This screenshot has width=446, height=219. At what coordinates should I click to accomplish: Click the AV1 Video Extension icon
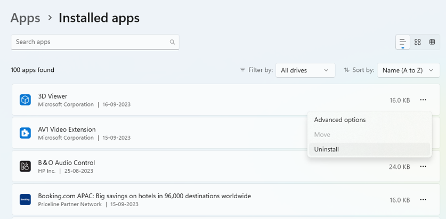click(25, 133)
